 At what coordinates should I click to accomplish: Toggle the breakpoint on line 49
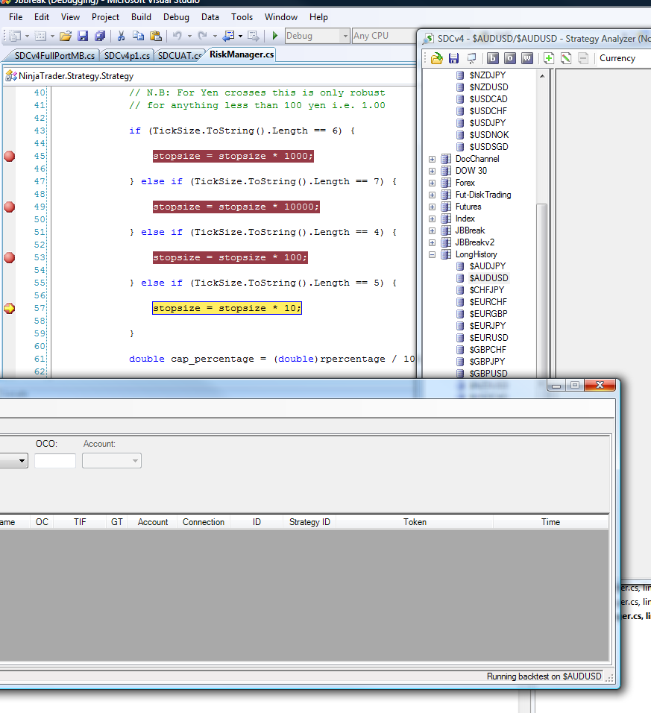coord(10,207)
